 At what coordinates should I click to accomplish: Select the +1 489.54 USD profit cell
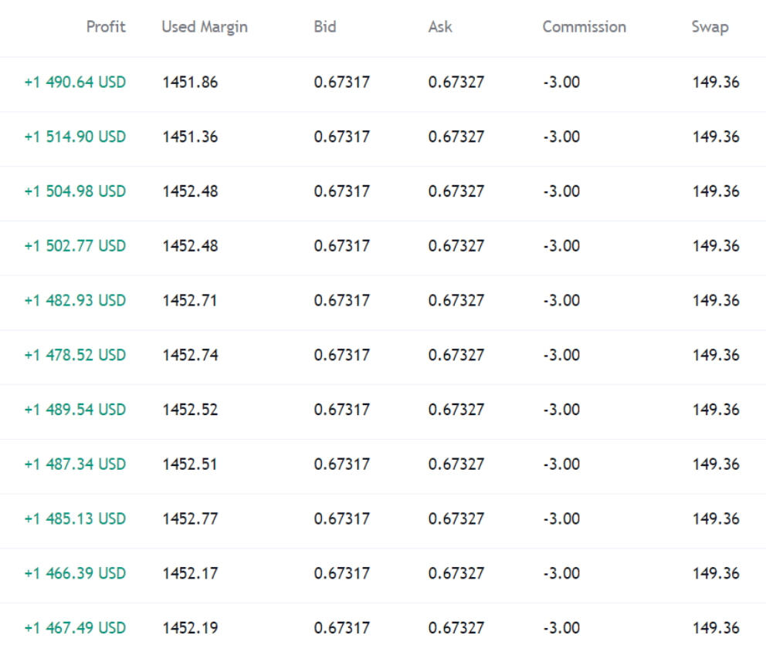pyautogui.click(x=75, y=410)
